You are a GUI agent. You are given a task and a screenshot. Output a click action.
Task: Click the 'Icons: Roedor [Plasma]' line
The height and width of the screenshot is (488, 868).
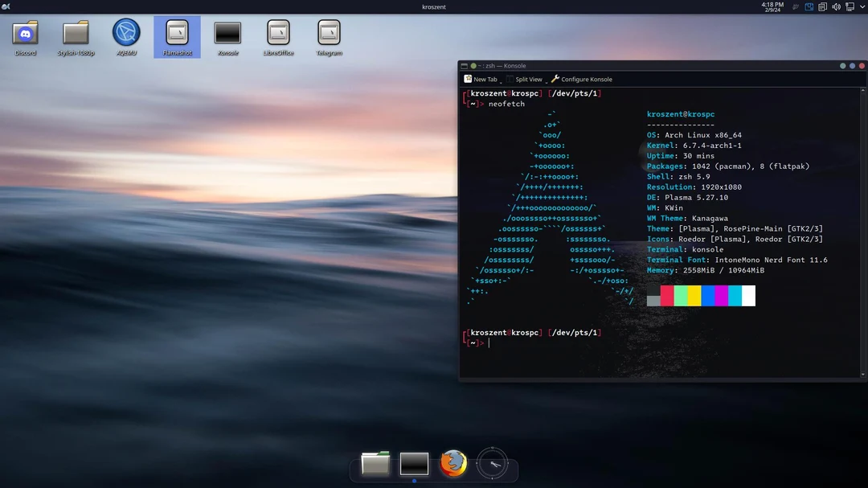pos(735,240)
